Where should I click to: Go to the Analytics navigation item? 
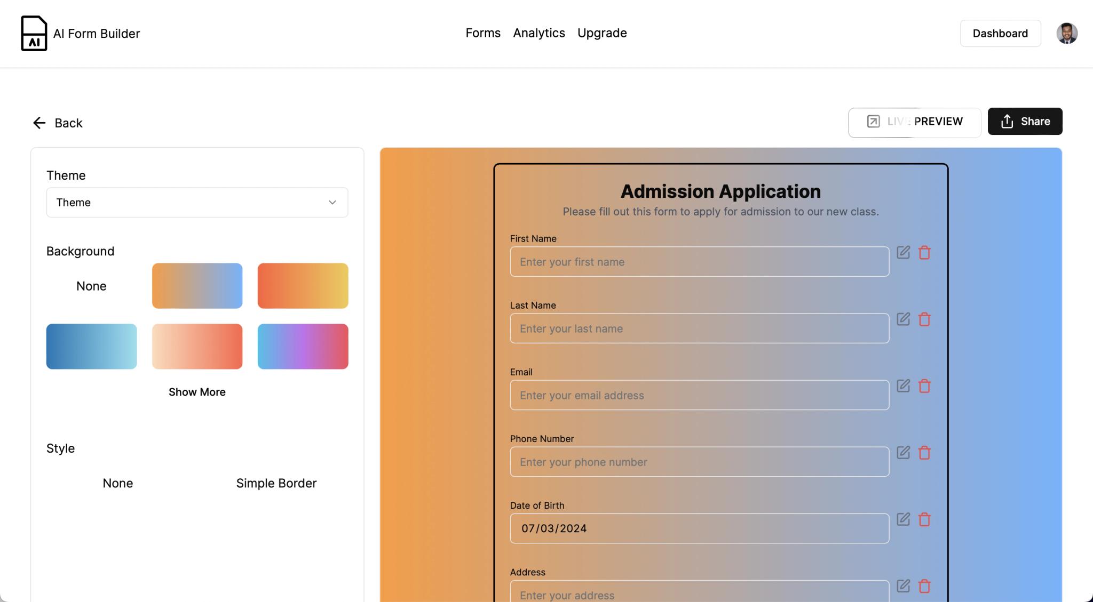tap(538, 33)
